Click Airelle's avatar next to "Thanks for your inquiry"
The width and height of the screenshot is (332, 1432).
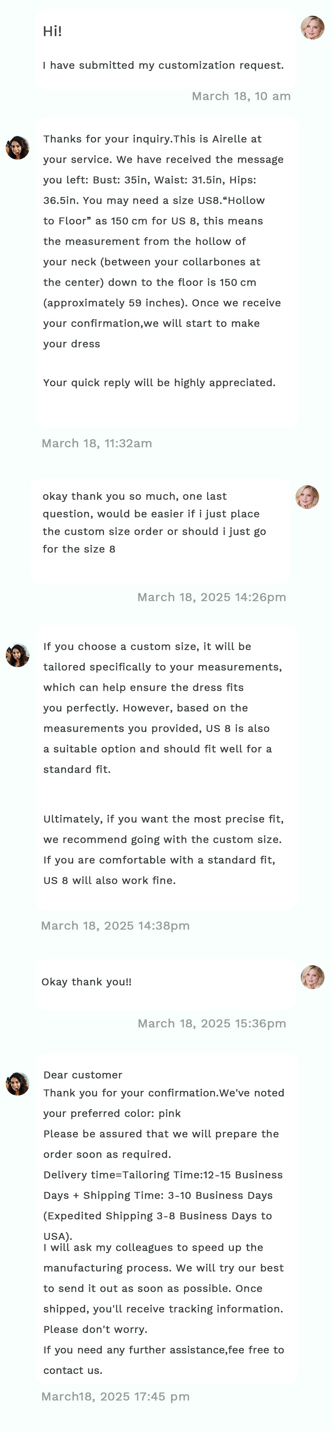pos(18,148)
